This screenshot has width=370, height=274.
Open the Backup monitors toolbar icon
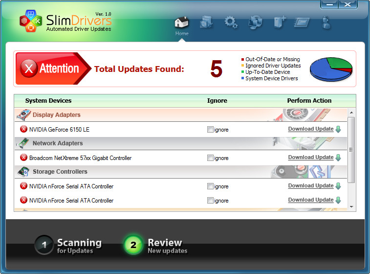(255, 23)
